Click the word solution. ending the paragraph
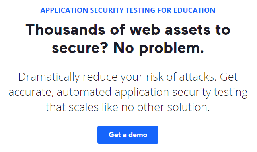 pos(189,107)
